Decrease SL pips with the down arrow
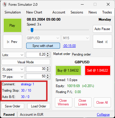Screen dimensions: 115x118 coord(48,70)
